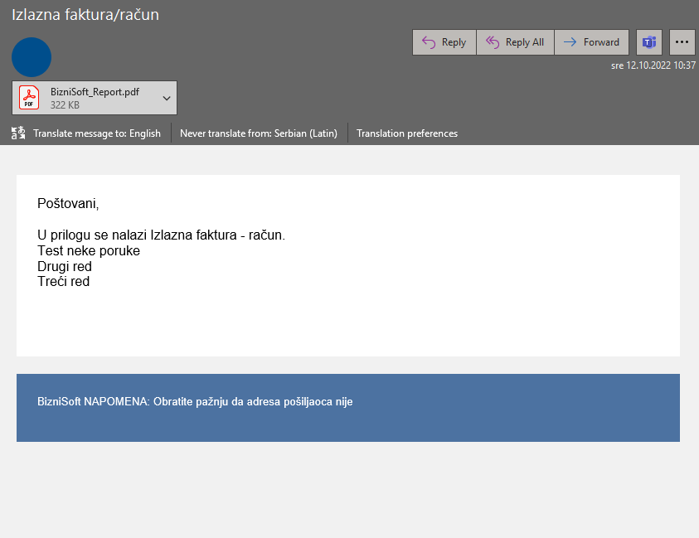Click the Reply button
Image resolution: width=699 pixels, height=538 pixels.
tap(444, 42)
